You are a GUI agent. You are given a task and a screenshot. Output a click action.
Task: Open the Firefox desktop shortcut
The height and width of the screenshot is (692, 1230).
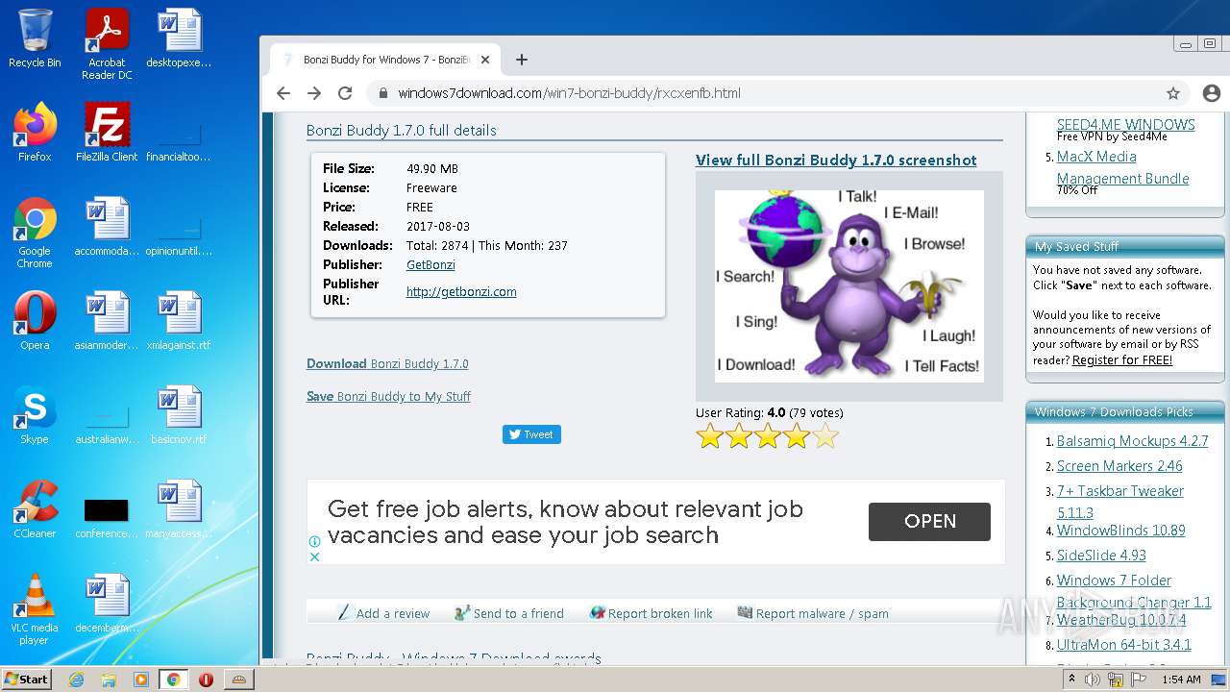tap(35, 133)
